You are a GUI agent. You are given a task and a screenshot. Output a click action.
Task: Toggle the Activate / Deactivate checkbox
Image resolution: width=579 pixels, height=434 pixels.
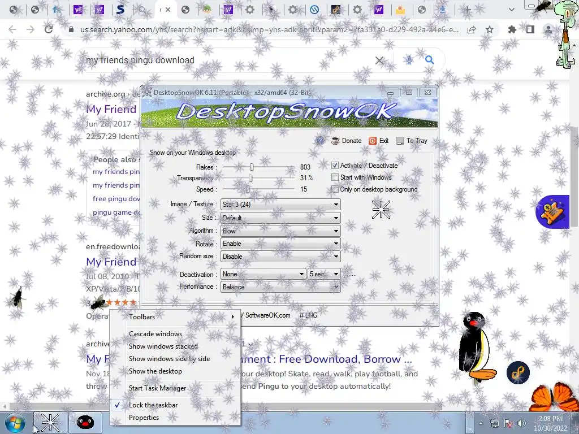tap(335, 166)
